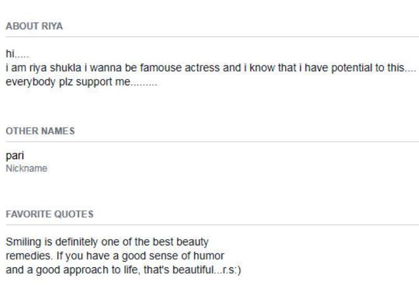Select the FAVORITE QUOTES section heading
Image resolution: width=419 pixels, height=293 pixels.
point(50,215)
